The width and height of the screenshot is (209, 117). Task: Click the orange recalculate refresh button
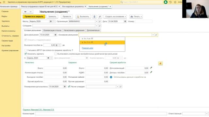(160, 64)
